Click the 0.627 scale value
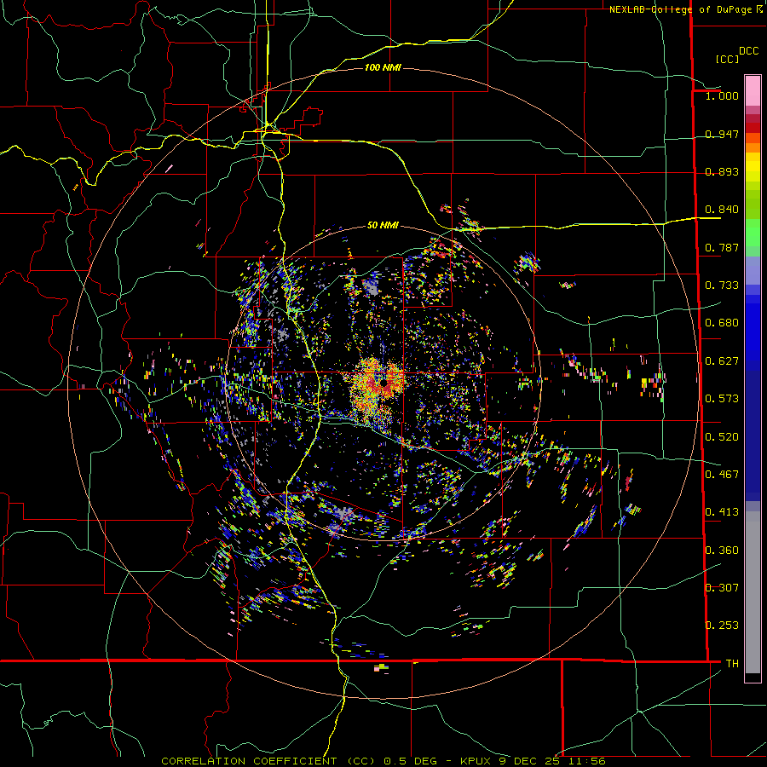 pos(722,361)
